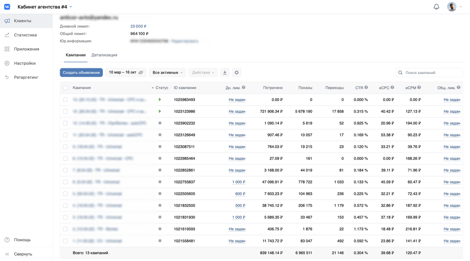Focus the Поиск кампаний search field
The height and width of the screenshot is (261, 470).
[x=429, y=72]
